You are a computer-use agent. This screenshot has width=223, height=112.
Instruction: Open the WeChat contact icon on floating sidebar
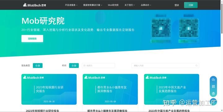coord(213,80)
